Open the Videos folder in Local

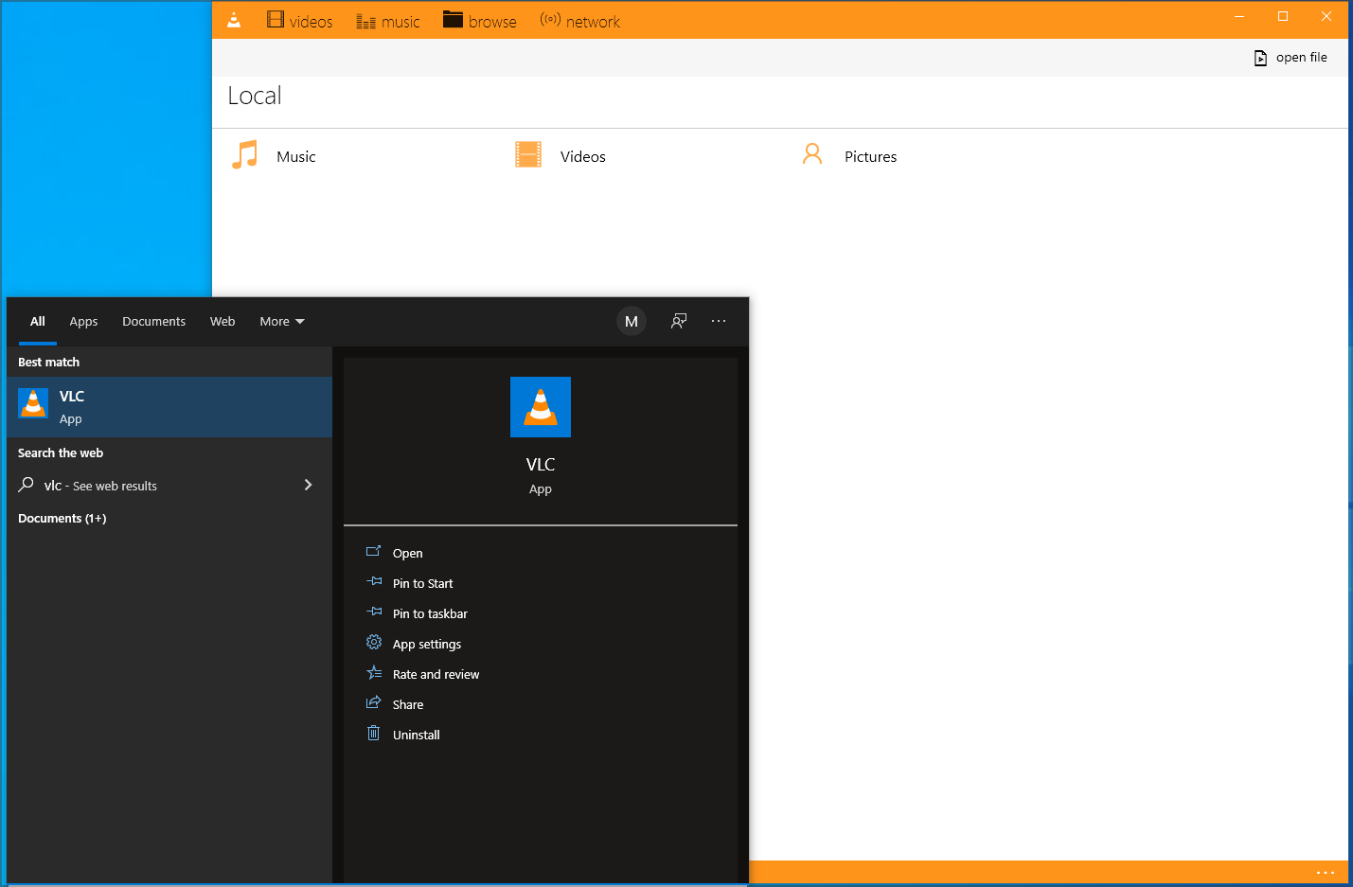click(x=560, y=155)
